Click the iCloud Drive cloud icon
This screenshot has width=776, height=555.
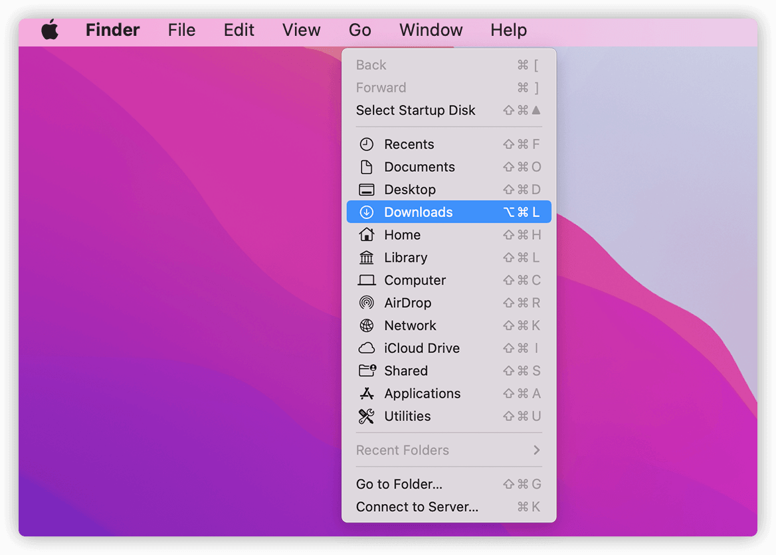[x=366, y=349]
